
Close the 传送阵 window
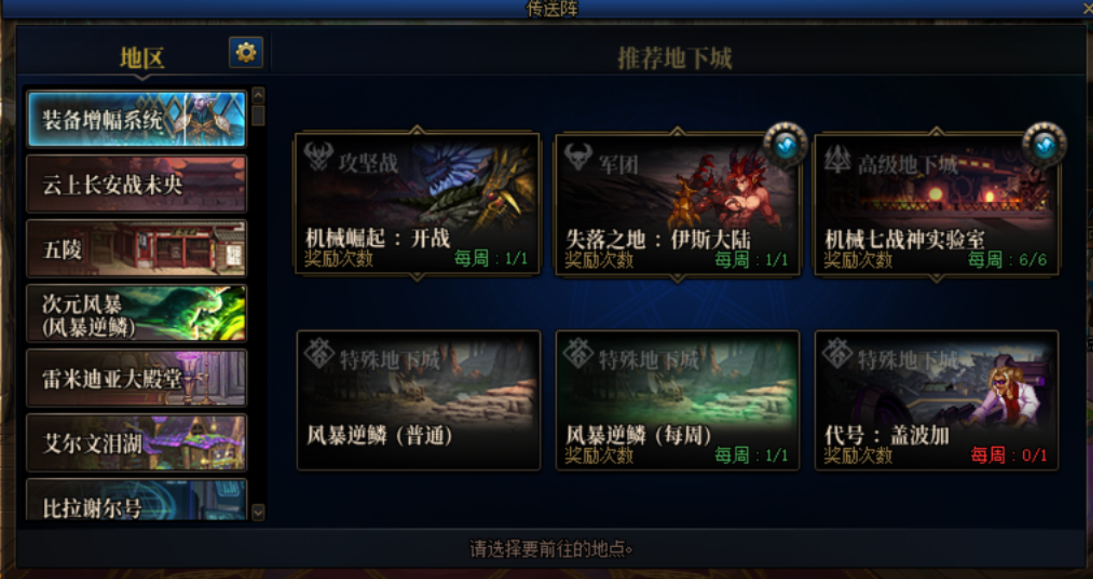(1087, 8)
